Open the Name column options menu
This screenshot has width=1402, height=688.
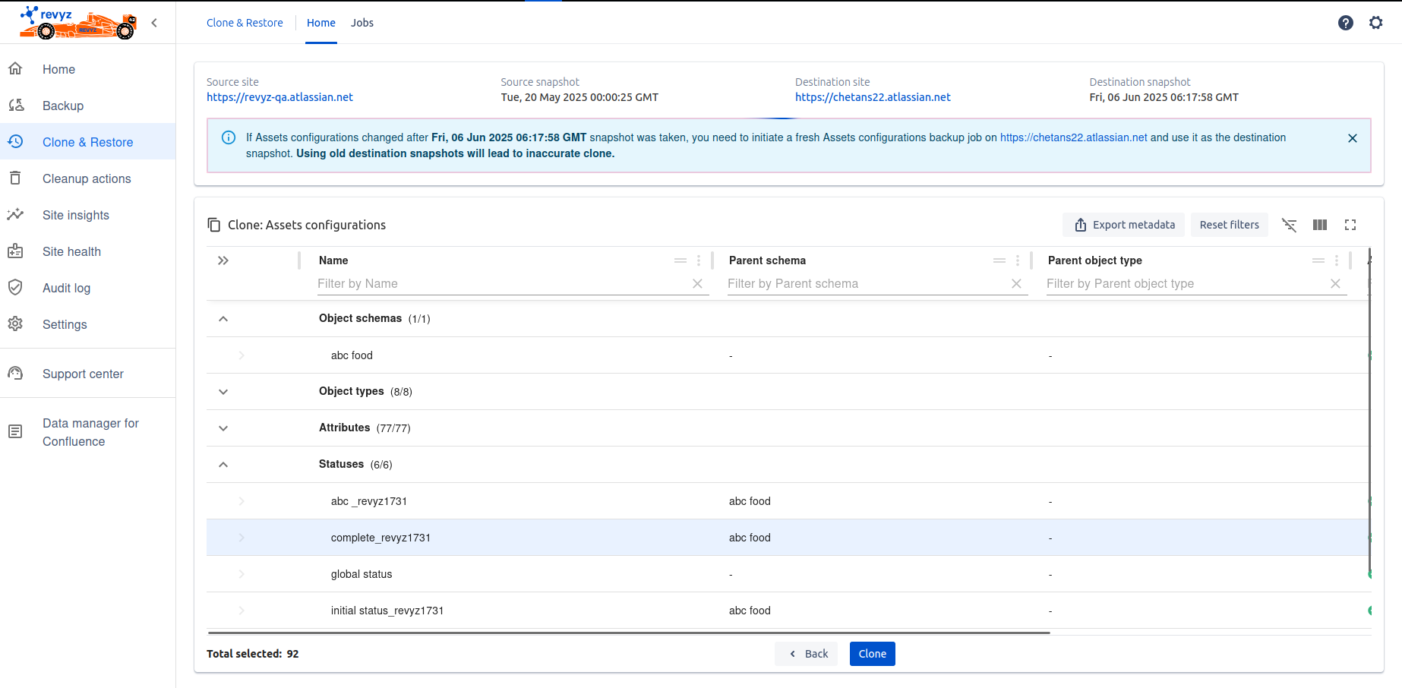coord(699,260)
